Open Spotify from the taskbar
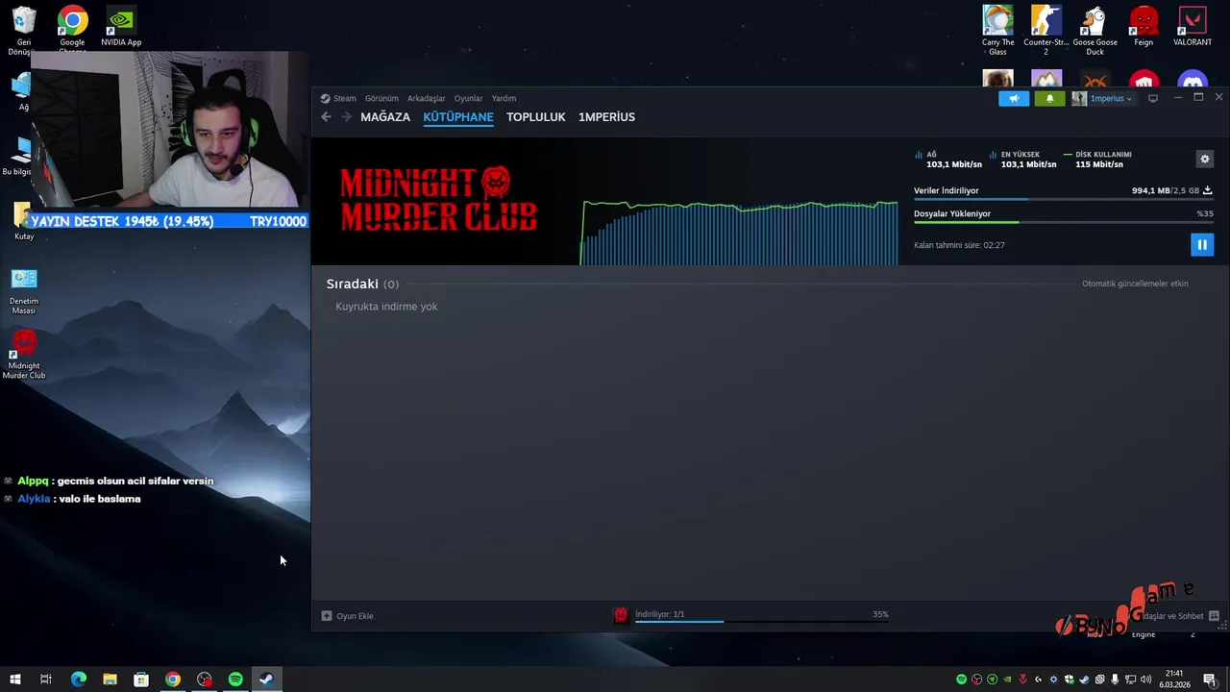The height and width of the screenshot is (692, 1230). pos(235,680)
